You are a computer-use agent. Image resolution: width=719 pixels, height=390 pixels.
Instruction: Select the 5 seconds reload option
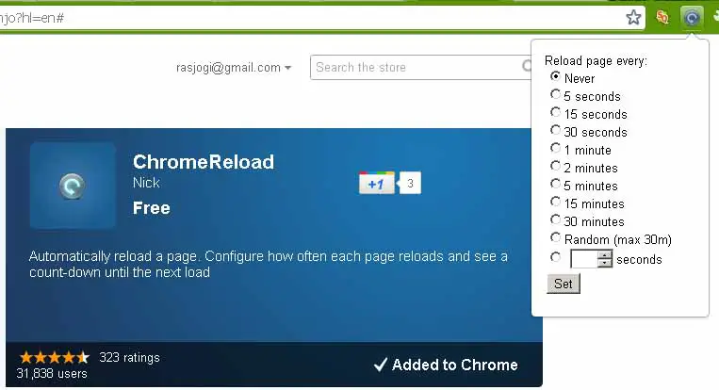click(x=555, y=94)
